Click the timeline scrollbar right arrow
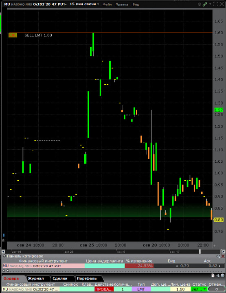 click(223, 251)
